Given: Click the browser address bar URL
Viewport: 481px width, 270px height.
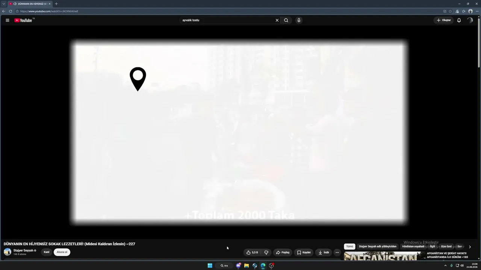Looking at the screenshot, I should pyautogui.click(x=49, y=11).
